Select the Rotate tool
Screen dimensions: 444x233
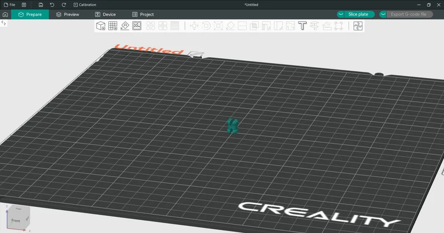click(x=206, y=26)
